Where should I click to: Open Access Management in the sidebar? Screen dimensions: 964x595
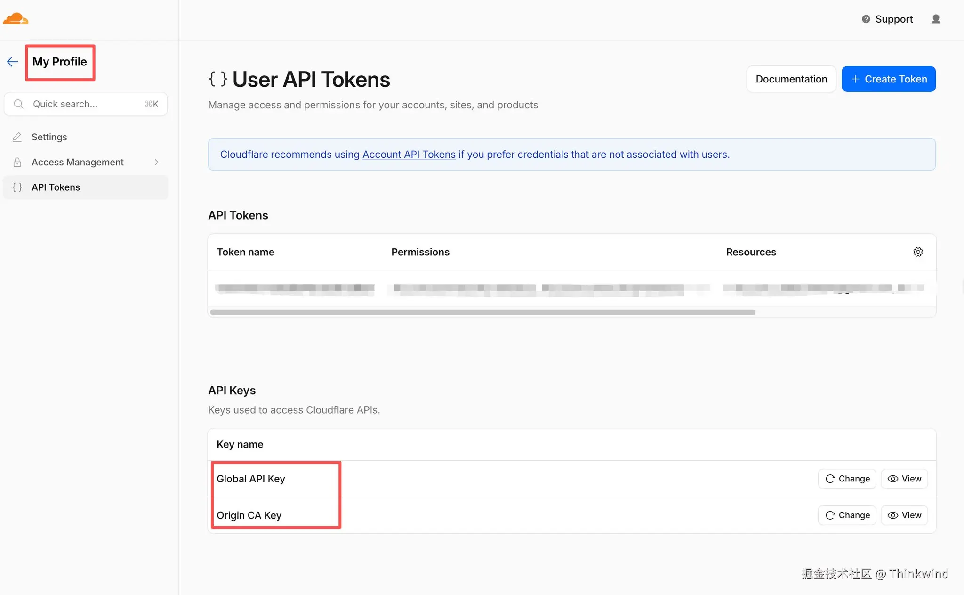coord(86,162)
